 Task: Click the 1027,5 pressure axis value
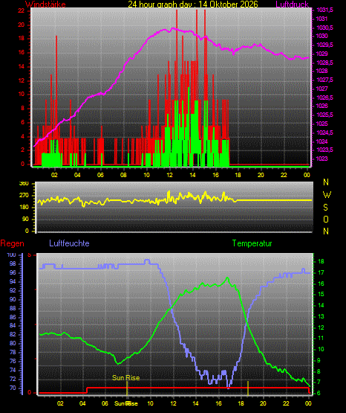[324, 80]
